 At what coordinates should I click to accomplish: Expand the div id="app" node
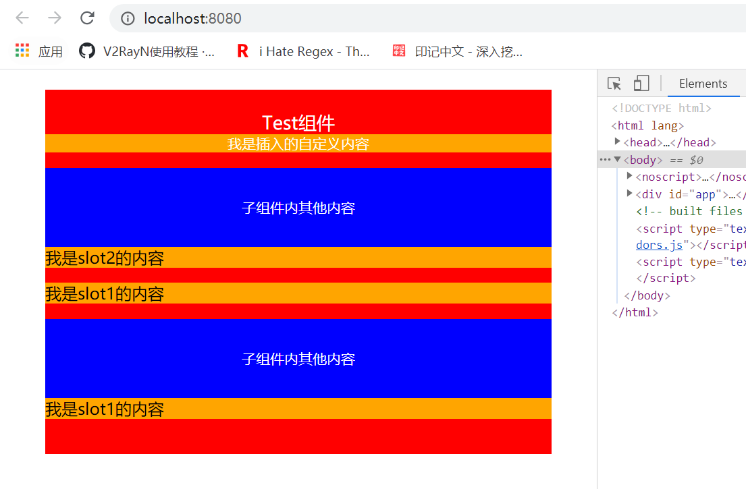[629, 194]
